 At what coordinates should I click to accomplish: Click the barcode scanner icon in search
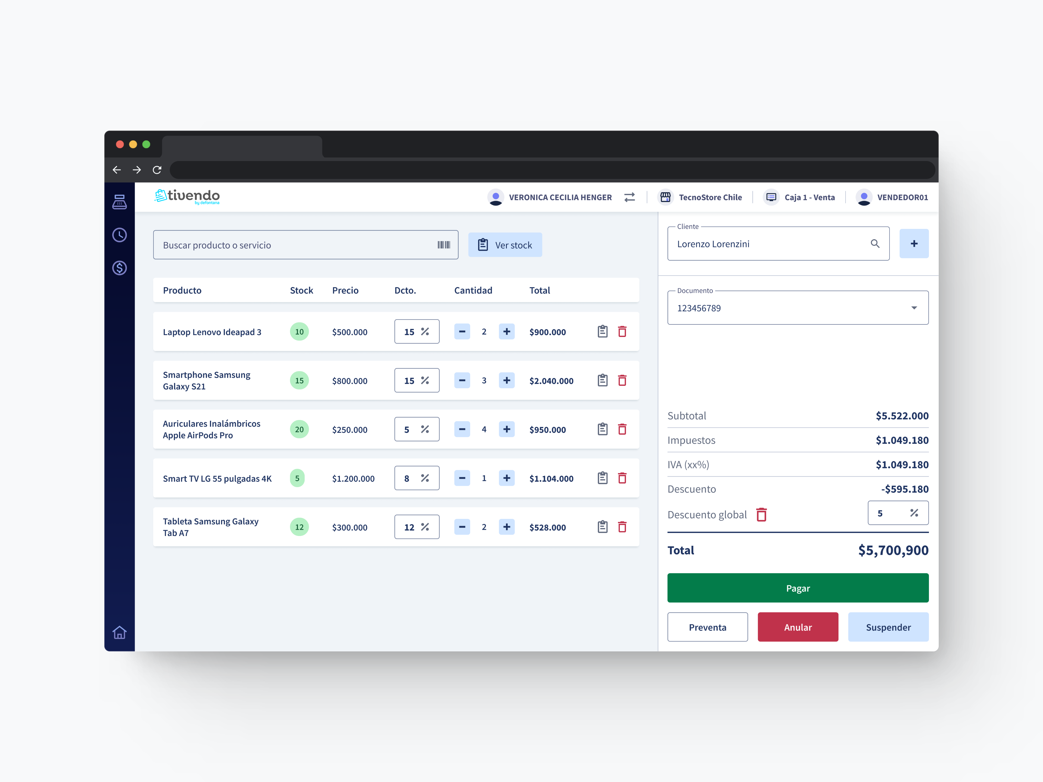pos(444,245)
